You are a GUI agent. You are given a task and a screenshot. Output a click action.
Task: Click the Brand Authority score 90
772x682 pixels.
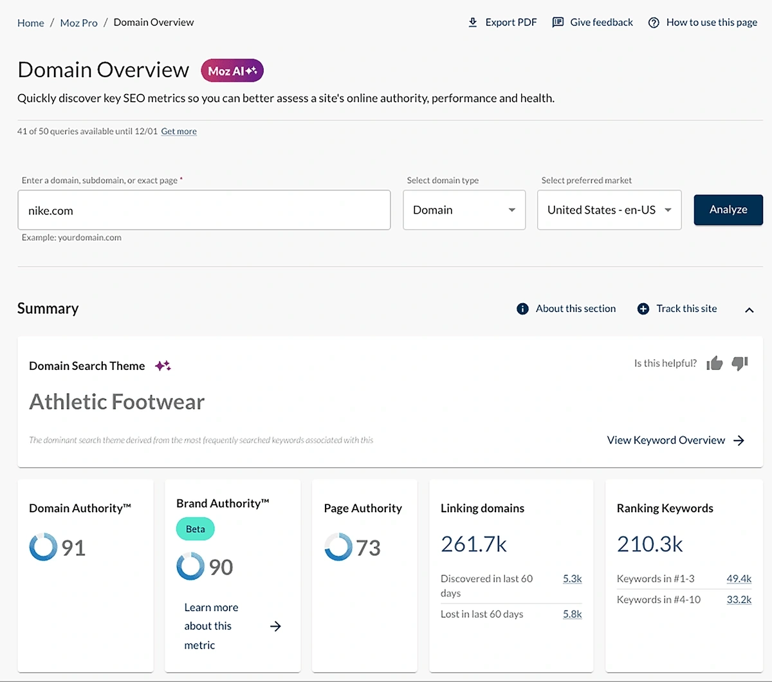click(221, 567)
